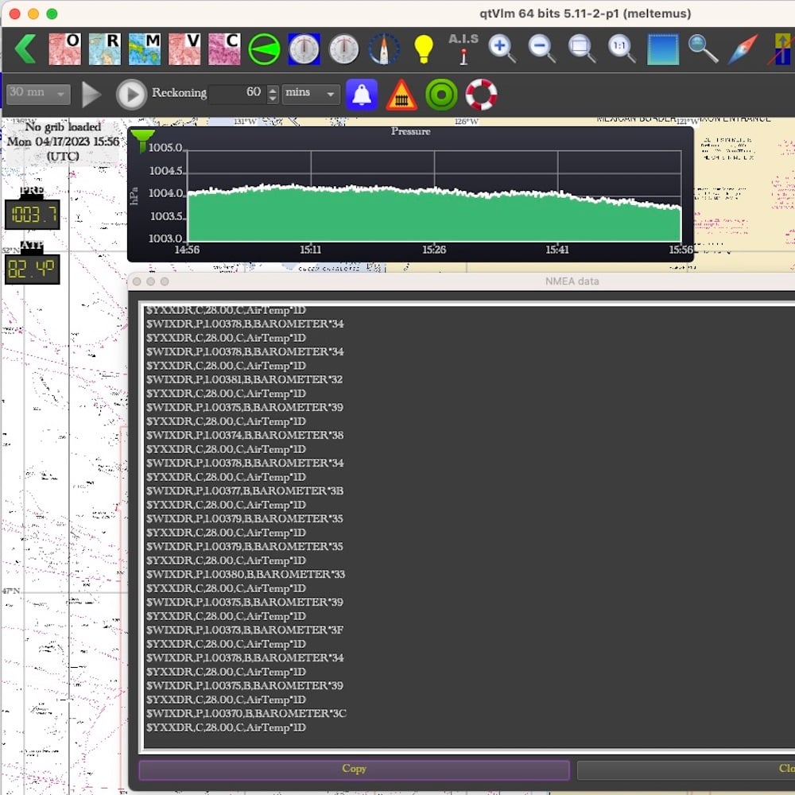The height and width of the screenshot is (795, 795).
Task: Click the green radar sector icon
Action: pyautogui.click(x=264, y=49)
